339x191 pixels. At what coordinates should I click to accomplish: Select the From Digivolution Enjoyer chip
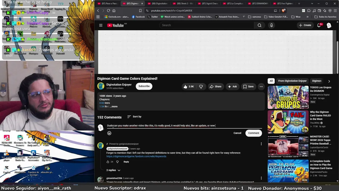(x=292, y=81)
